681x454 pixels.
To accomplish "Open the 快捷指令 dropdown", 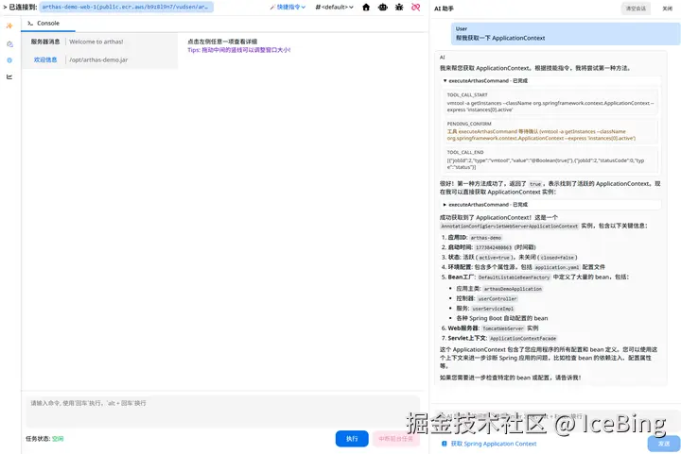I will (x=288, y=7).
